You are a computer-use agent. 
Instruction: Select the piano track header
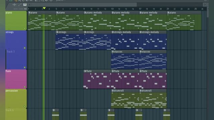pyautogui.click(x=16, y=21)
